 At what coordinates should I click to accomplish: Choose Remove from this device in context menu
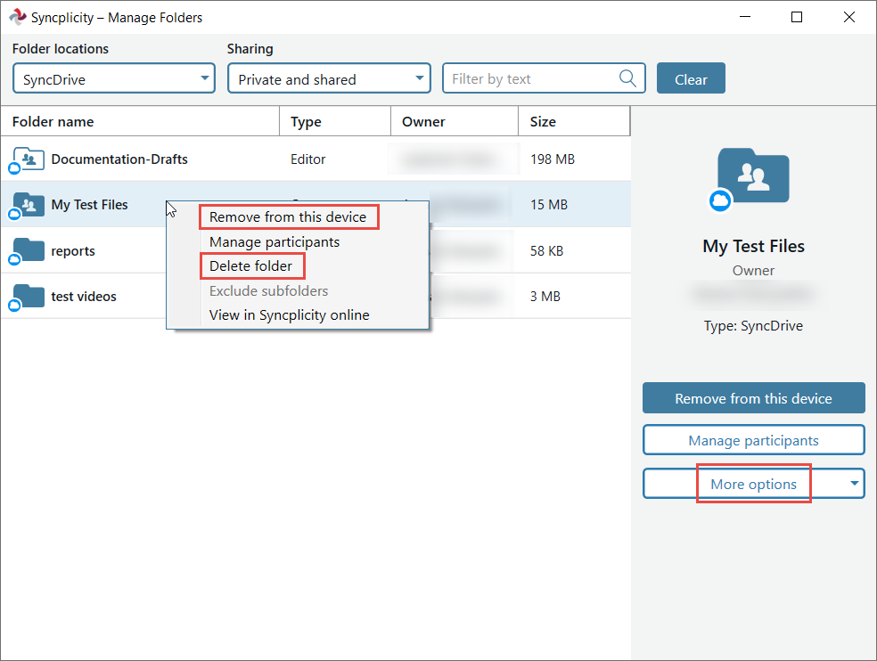pyautogui.click(x=288, y=217)
